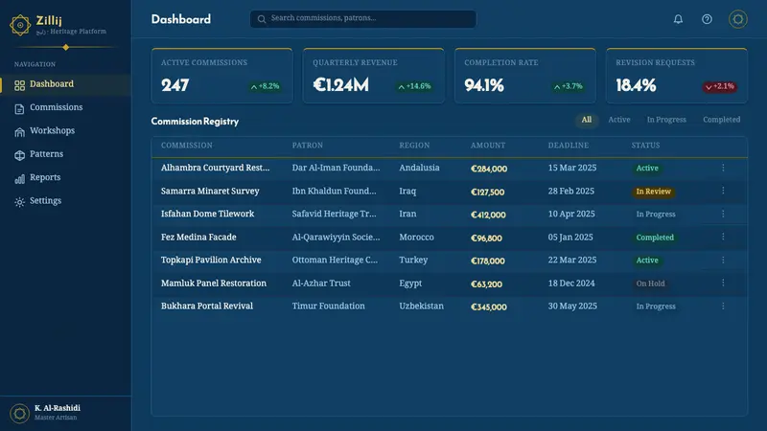767x431 pixels.
Task: Focus the search commissions, patrons field
Action: pos(363,19)
